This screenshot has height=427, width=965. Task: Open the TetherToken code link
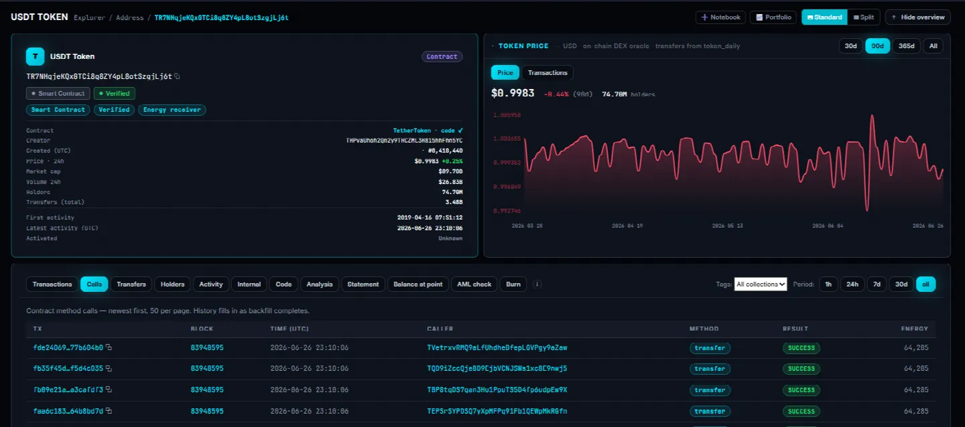pyautogui.click(x=428, y=131)
